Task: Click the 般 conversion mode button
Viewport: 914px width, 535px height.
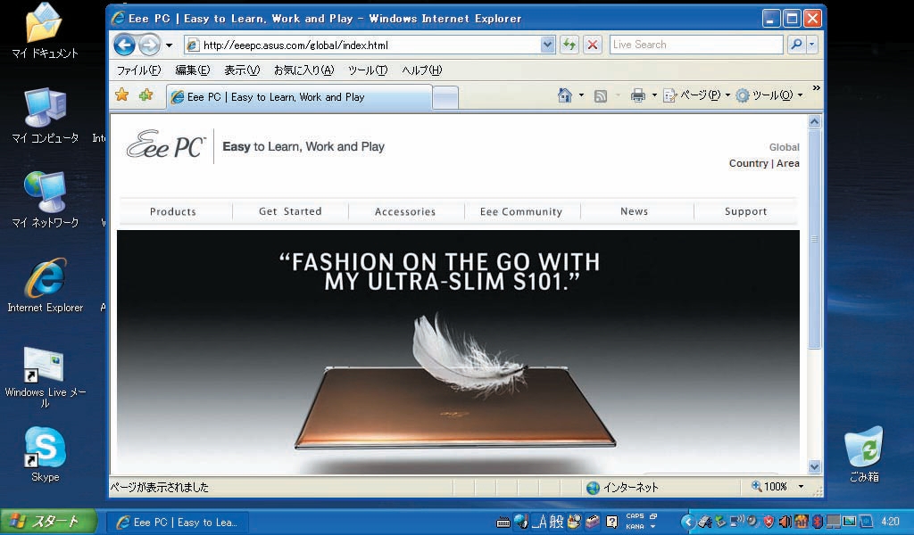Action: tap(557, 522)
